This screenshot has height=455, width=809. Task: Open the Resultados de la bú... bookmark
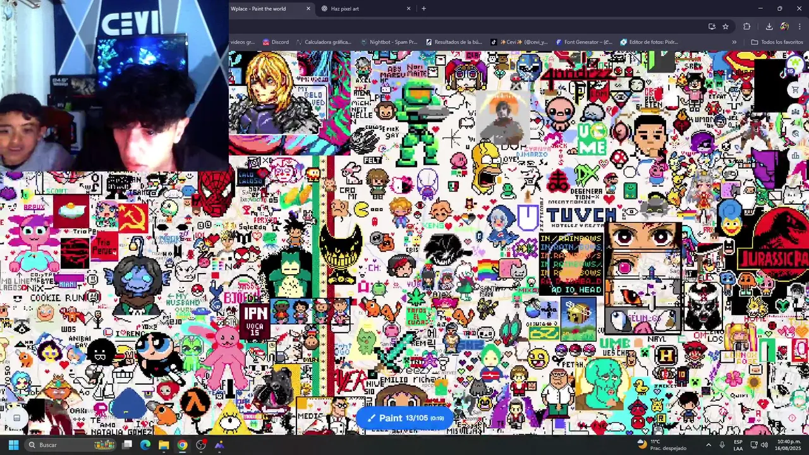click(454, 42)
